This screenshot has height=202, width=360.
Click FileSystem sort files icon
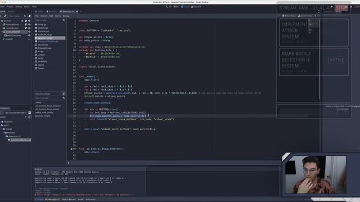(x=30, y=117)
